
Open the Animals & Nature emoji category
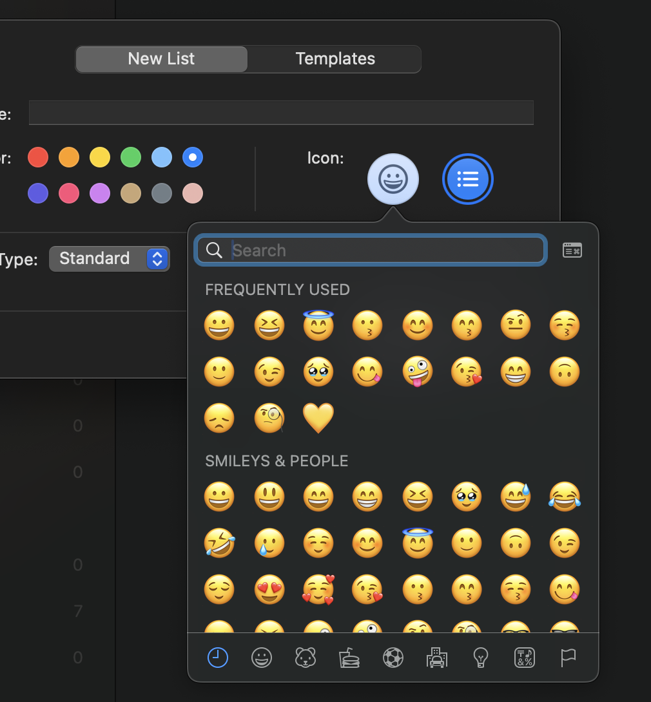tap(305, 658)
